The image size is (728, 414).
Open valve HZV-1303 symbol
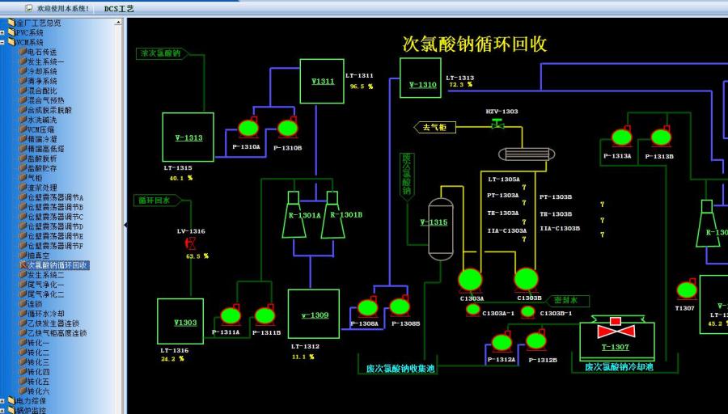pyautogui.click(x=497, y=124)
